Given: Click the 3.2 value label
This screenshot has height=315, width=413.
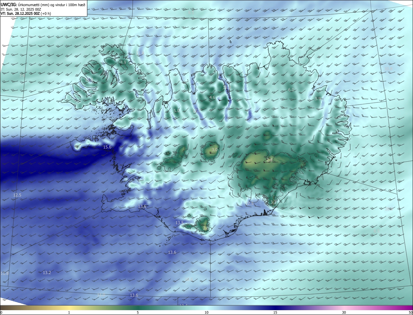Looking at the screenshot, I should [x=273, y=203].
